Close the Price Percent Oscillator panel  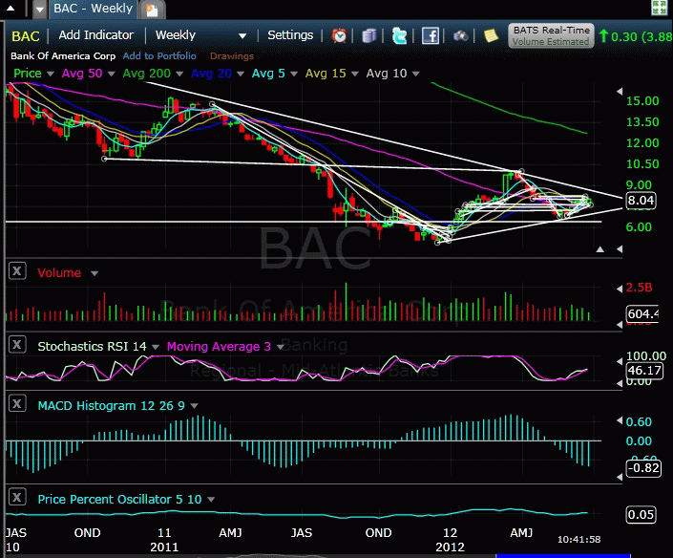click(x=16, y=498)
